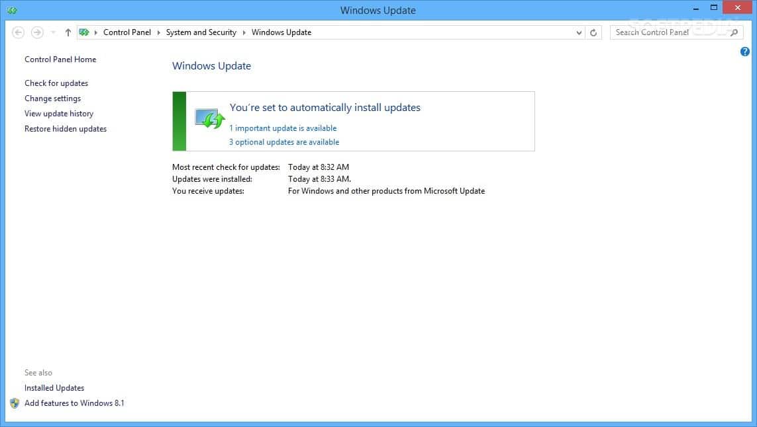Click the Back navigation arrow

pos(19,32)
